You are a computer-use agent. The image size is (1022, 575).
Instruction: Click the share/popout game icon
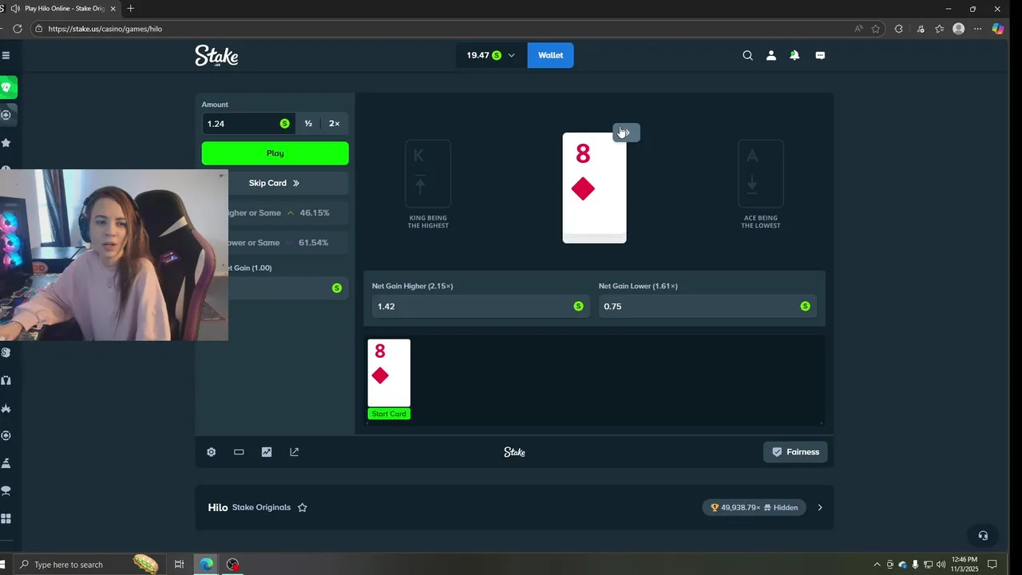[294, 452]
